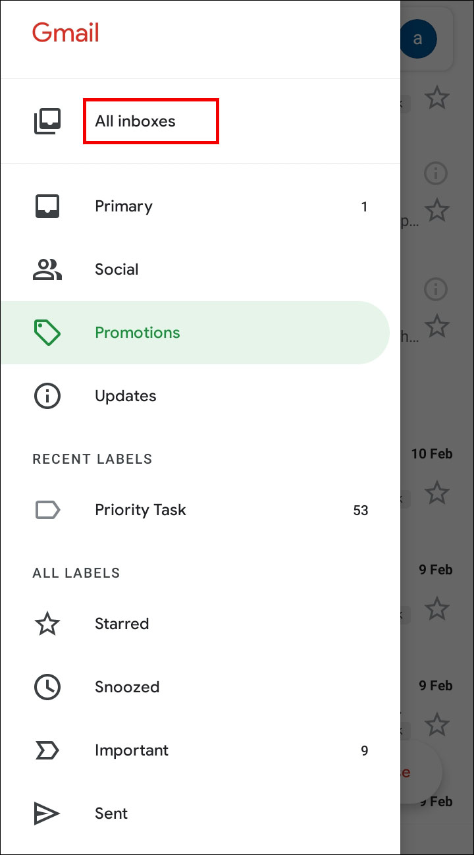Tap the Primary inbox tray icon
474x855 pixels.
pos(47,206)
